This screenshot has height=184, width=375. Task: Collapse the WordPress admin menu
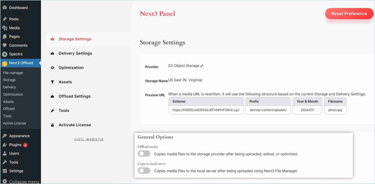(x=20, y=182)
